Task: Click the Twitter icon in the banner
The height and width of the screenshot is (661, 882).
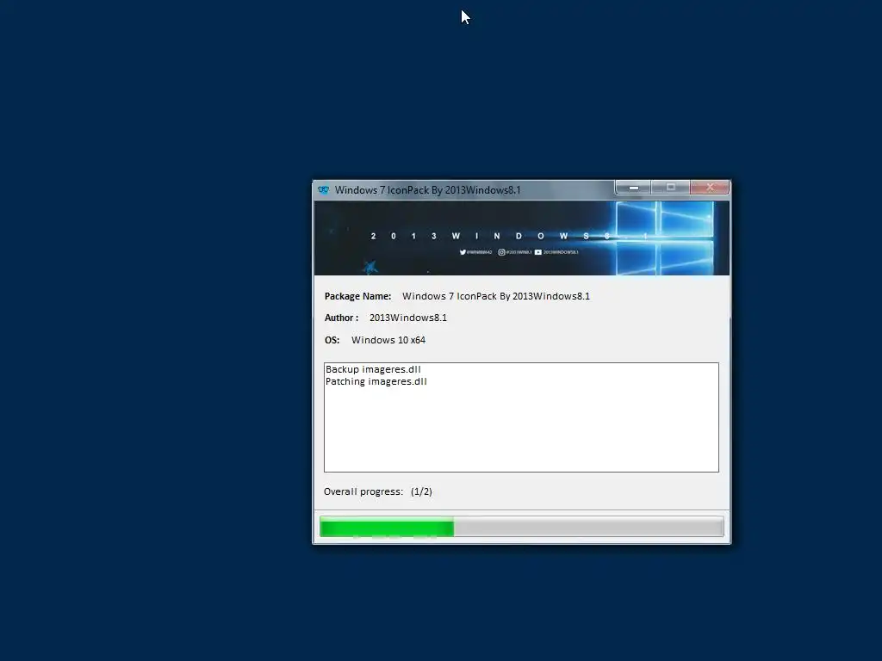Action: point(463,252)
